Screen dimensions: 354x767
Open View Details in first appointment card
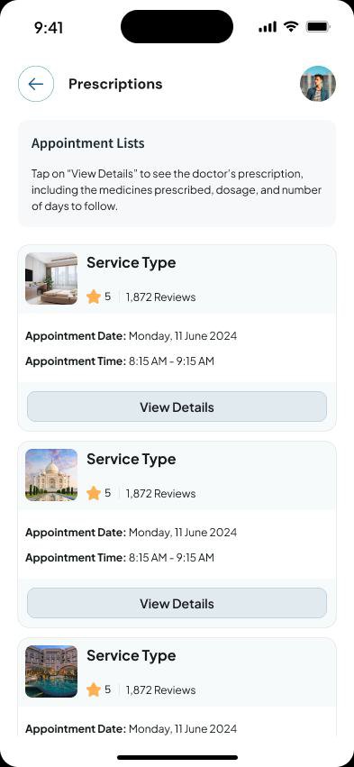click(x=177, y=407)
